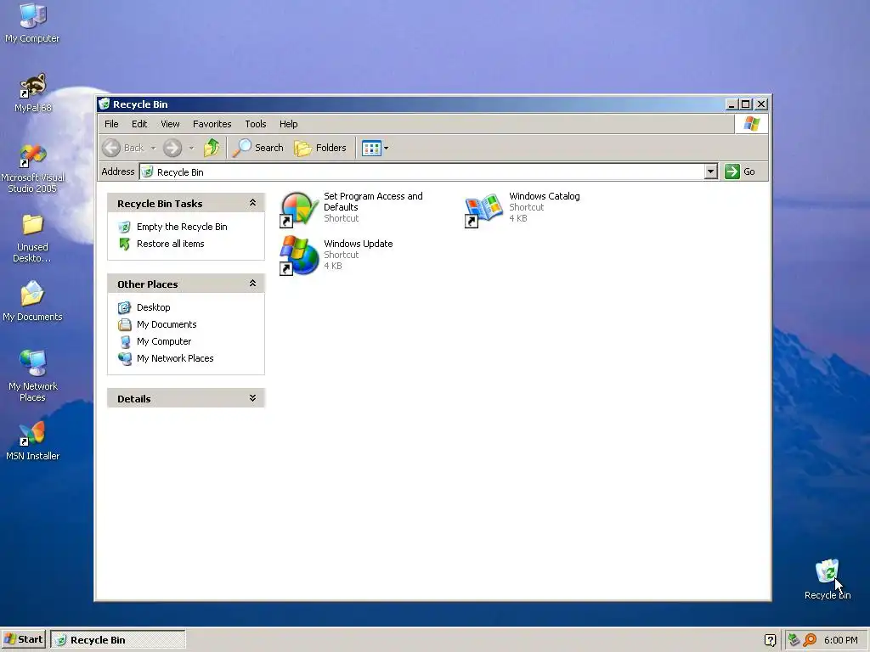This screenshot has width=870, height=652.
Task: Open the Back history dropdown arrow
Action: coord(153,148)
